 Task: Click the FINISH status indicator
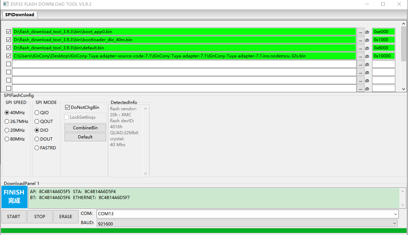14,197
